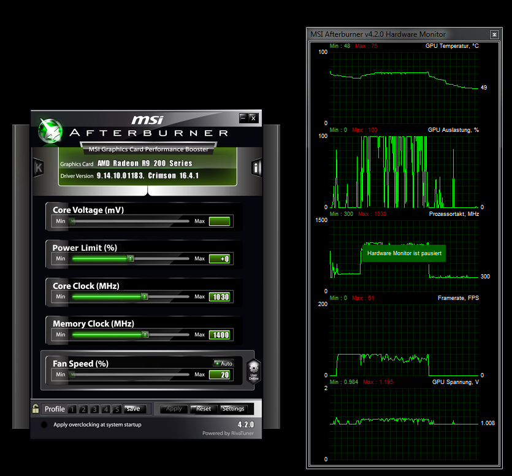This screenshot has height=476, width=512.
Task: Click the 'Hardware Monitor ist pausiert' tooltip
Action: tap(404, 253)
